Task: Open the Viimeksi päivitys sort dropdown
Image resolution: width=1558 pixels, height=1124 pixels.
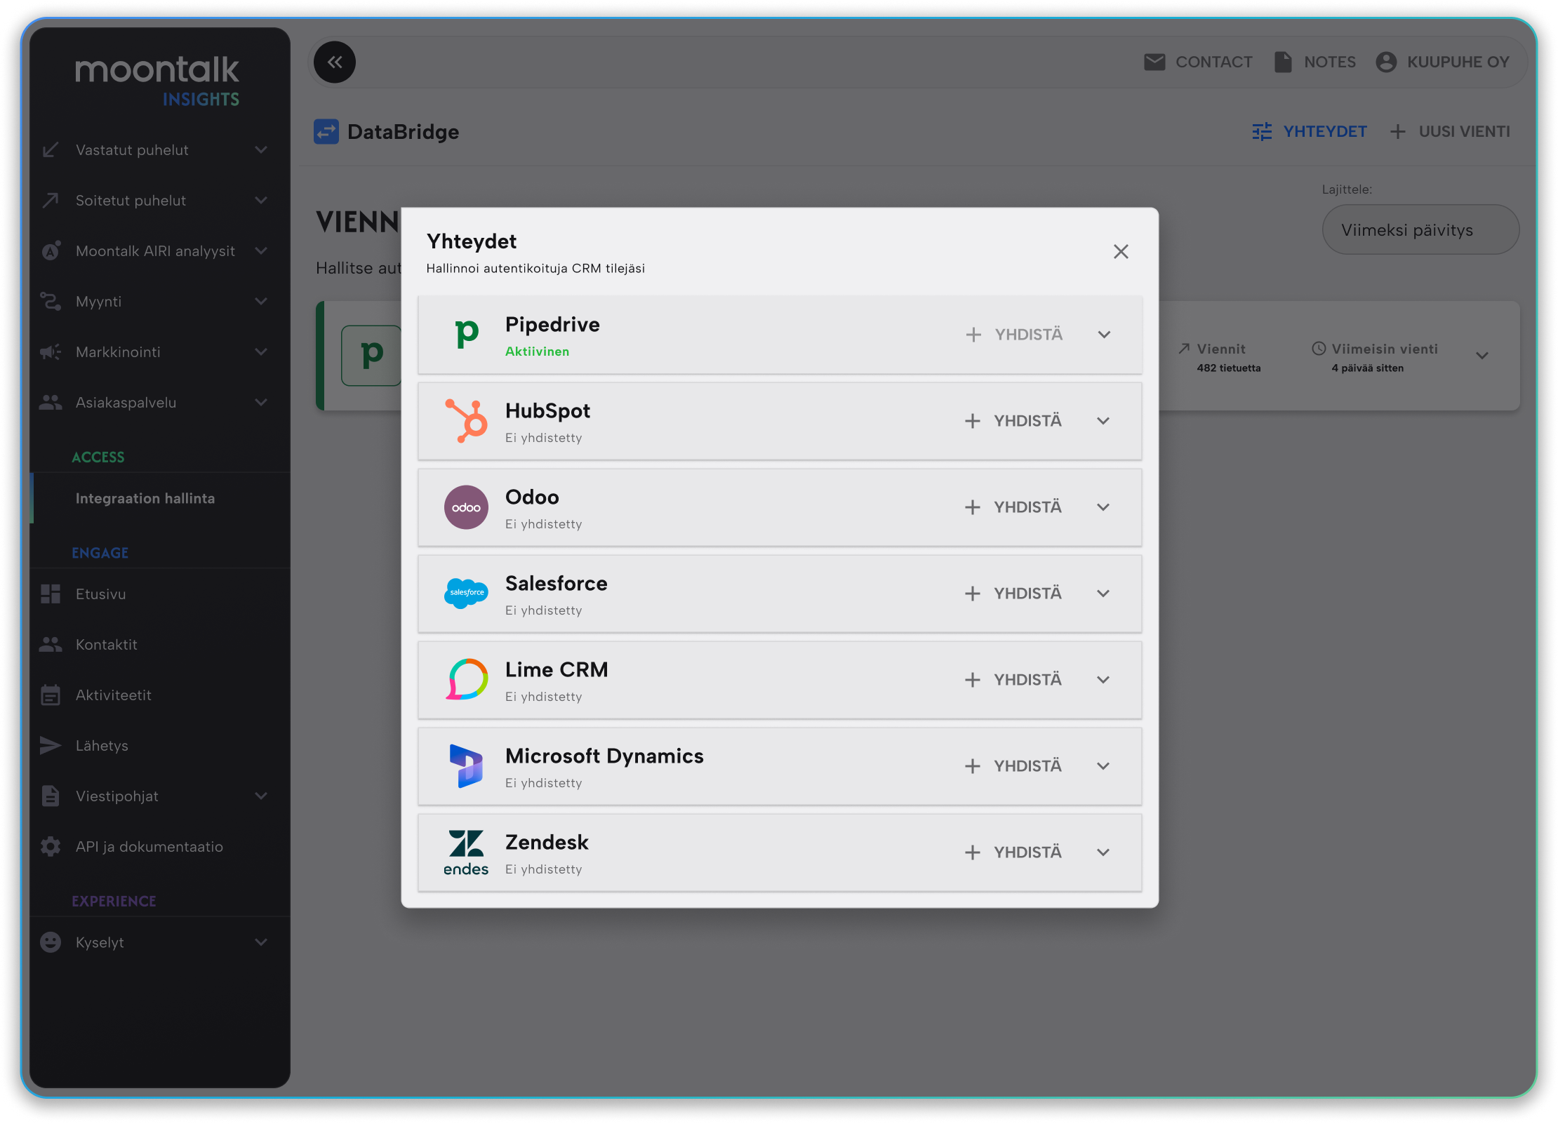Action: [1420, 229]
